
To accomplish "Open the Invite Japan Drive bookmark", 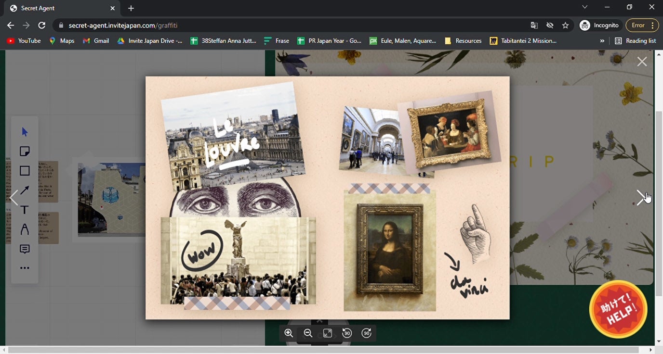I will click(x=150, y=41).
